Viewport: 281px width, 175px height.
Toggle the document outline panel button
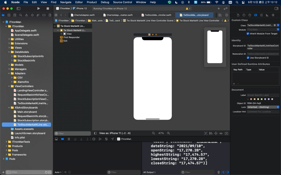click(x=95, y=133)
